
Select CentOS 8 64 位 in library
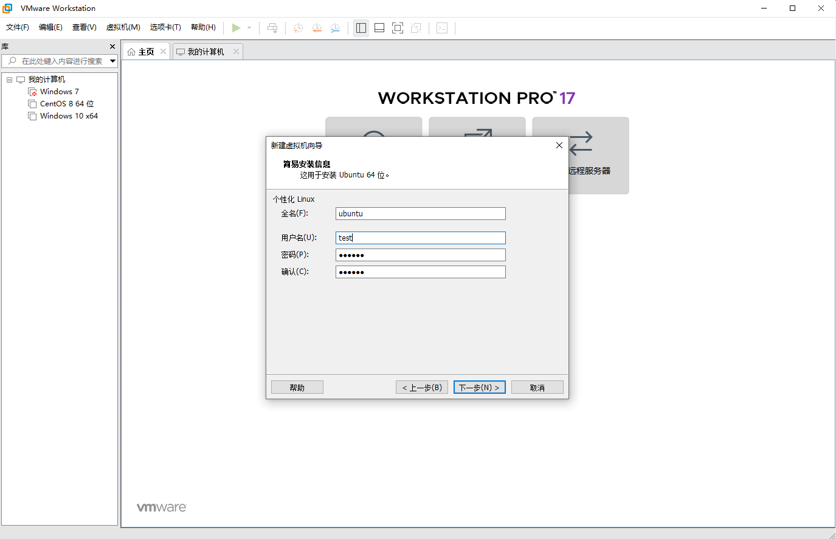click(x=66, y=104)
